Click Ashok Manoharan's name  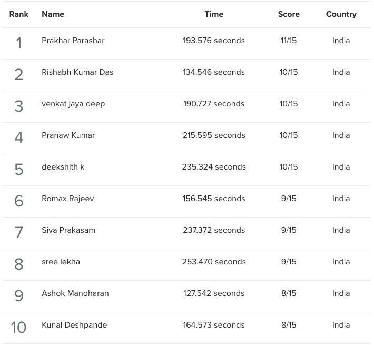(75, 293)
